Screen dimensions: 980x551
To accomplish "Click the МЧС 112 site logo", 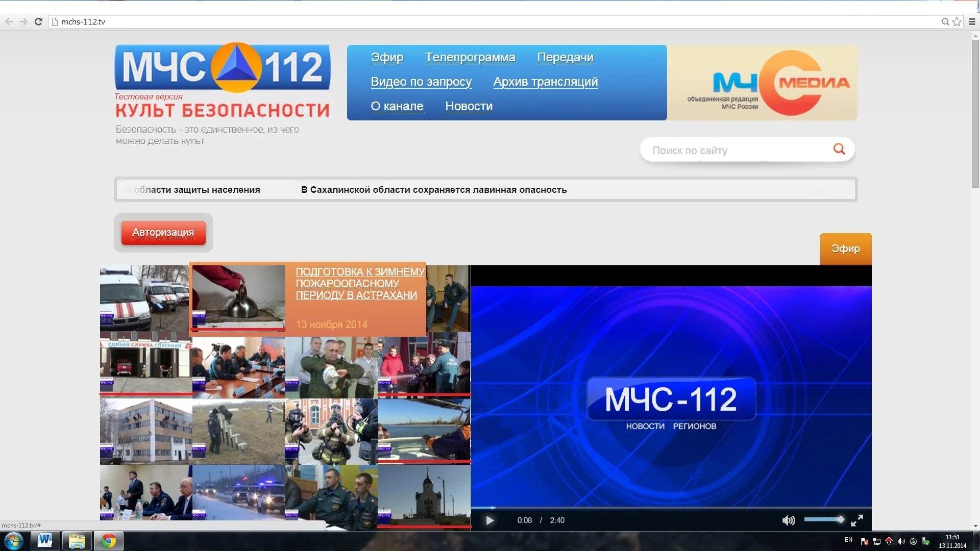I will click(x=223, y=67).
